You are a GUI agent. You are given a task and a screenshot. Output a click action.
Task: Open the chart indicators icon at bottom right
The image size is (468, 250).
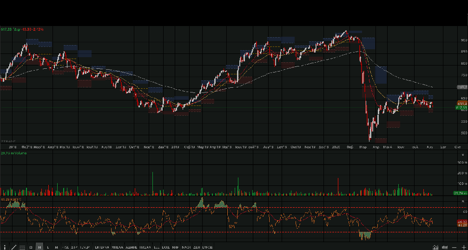tap(435, 247)
